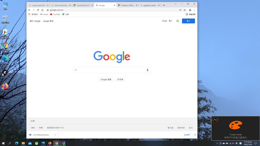Click Show all downloads button
Image resolution: width=260 pixels, height=146 pixels.
187,135
